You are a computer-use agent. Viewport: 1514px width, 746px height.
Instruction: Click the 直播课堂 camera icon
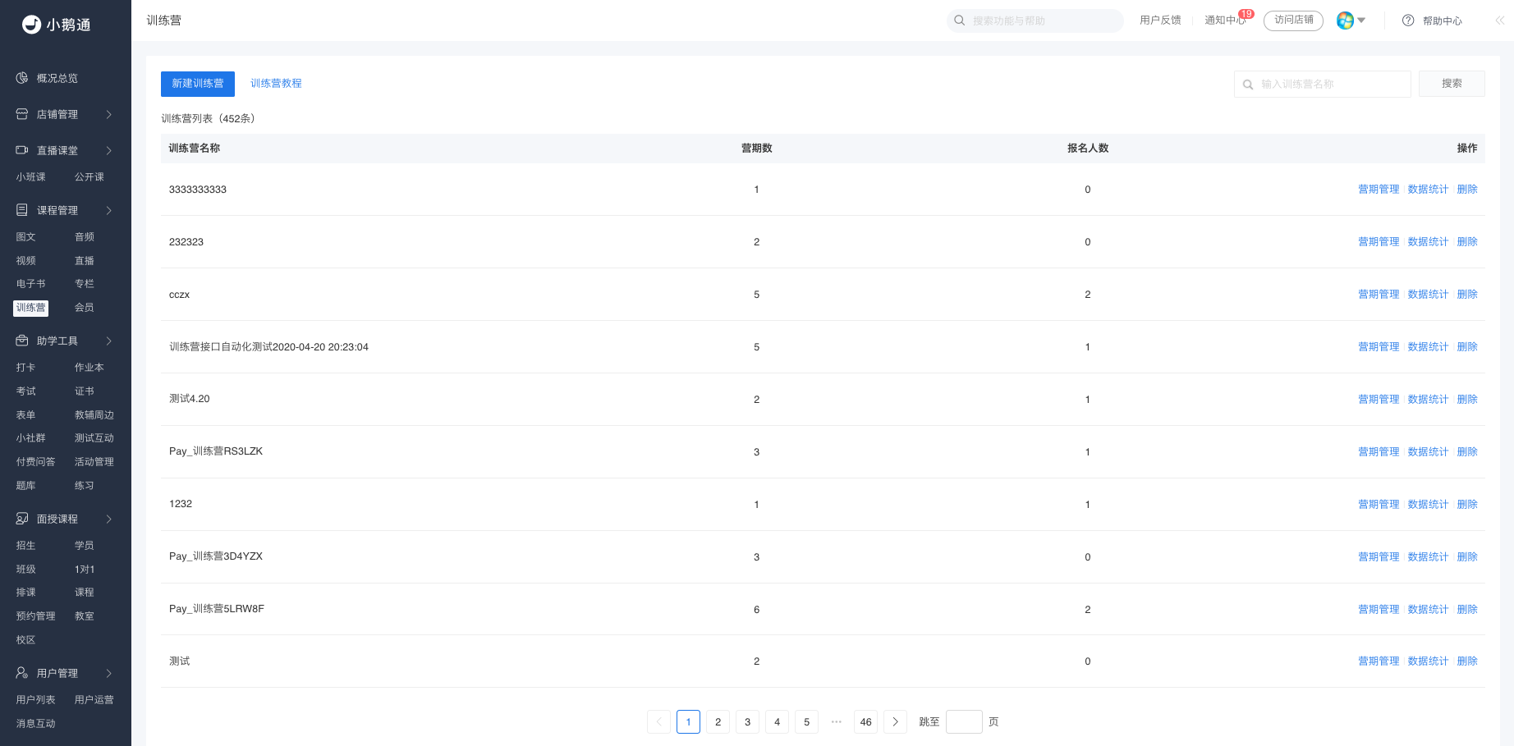click(x=22, y=150)
